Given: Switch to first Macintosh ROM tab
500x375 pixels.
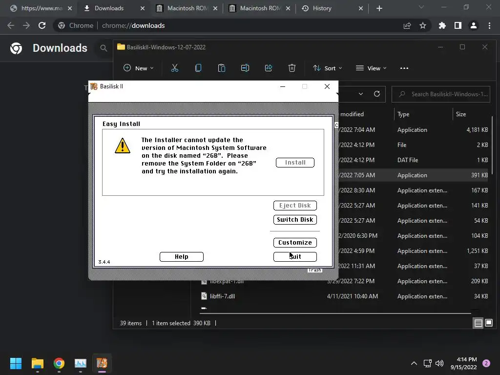Looking at the screenshot, I should pos(187,8).
